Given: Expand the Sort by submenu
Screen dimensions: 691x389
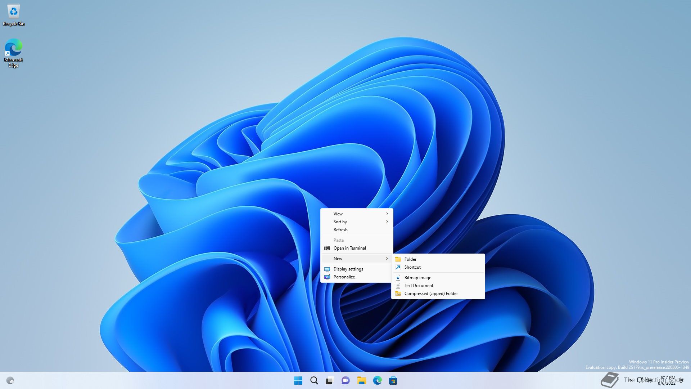Looking at the screenshot, I should [x=357, y=222].
